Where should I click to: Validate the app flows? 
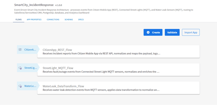172,32
